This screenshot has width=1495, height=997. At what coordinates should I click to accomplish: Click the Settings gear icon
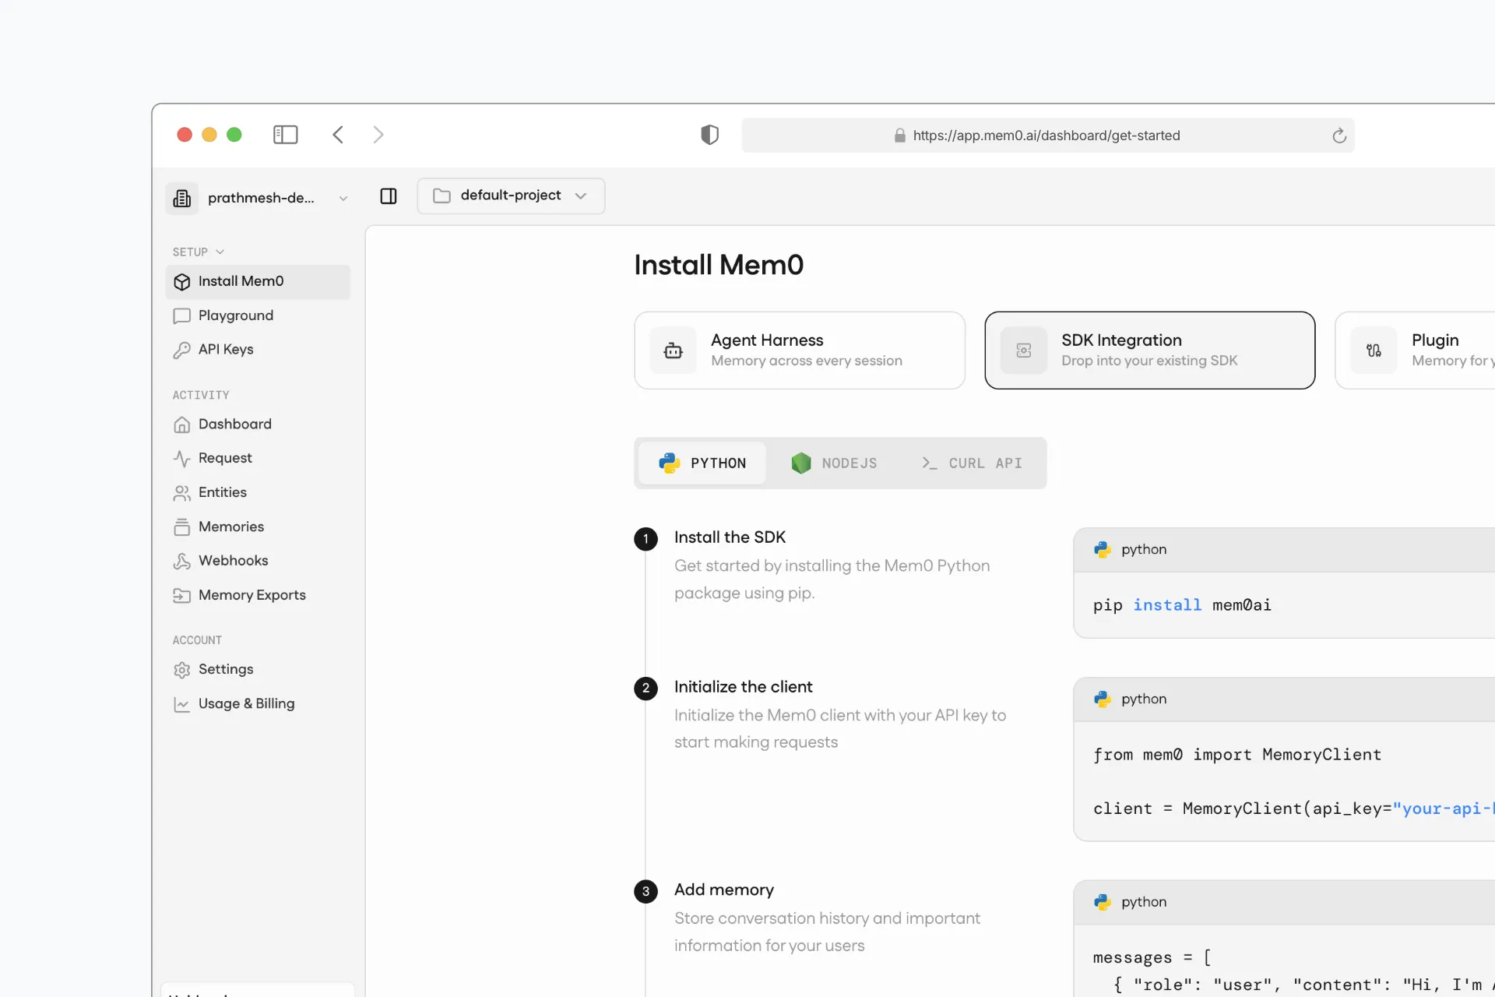pyautogui.click(x=182, y=670)
